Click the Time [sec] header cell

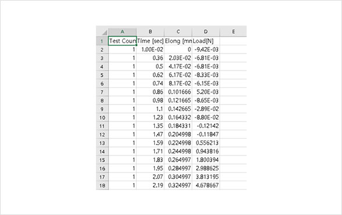click(150, 41)
